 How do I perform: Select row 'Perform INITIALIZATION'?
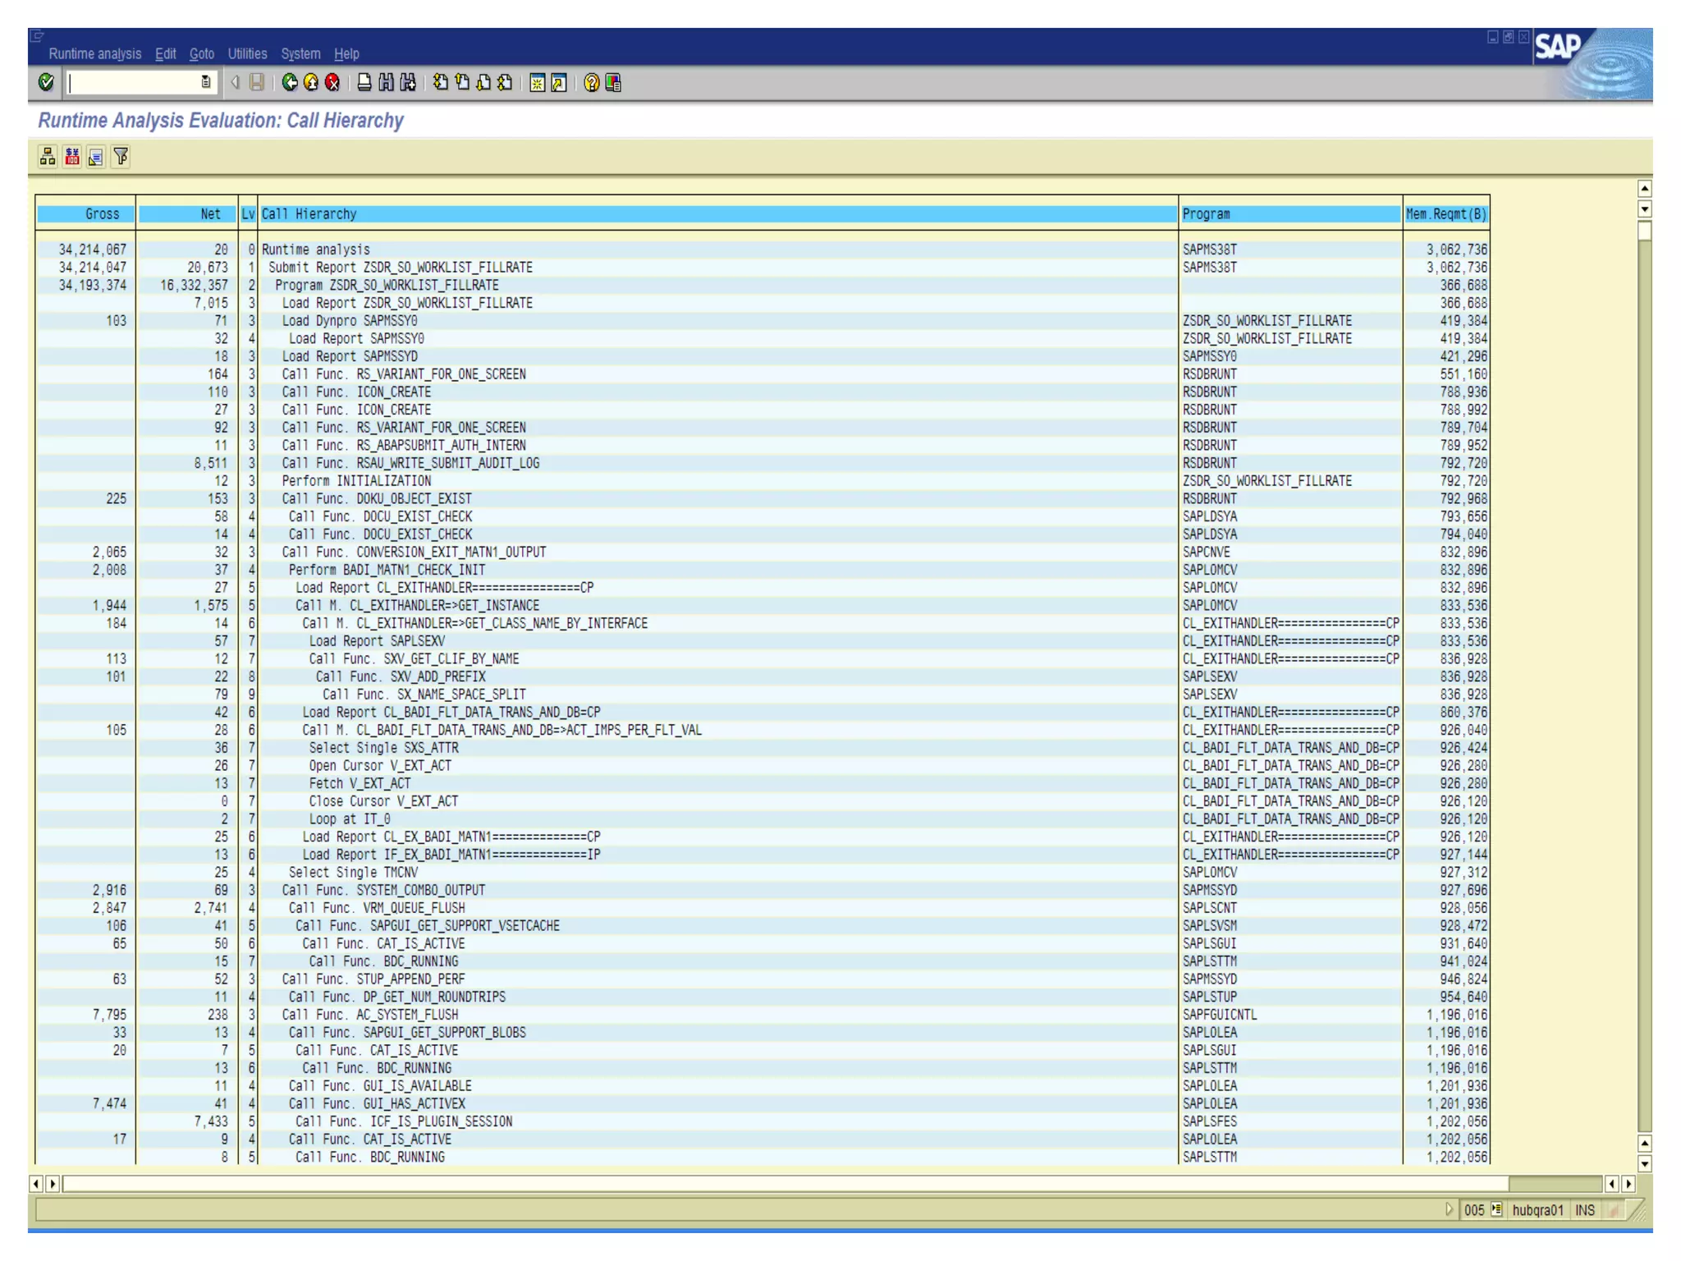click(763, 481)
